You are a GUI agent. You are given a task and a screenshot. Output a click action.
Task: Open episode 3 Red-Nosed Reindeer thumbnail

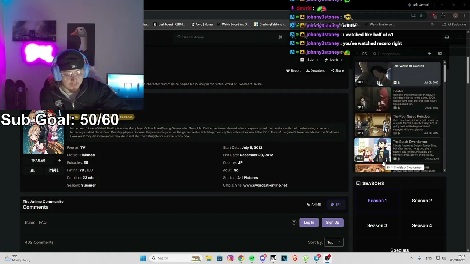click(x=373, y=124)
